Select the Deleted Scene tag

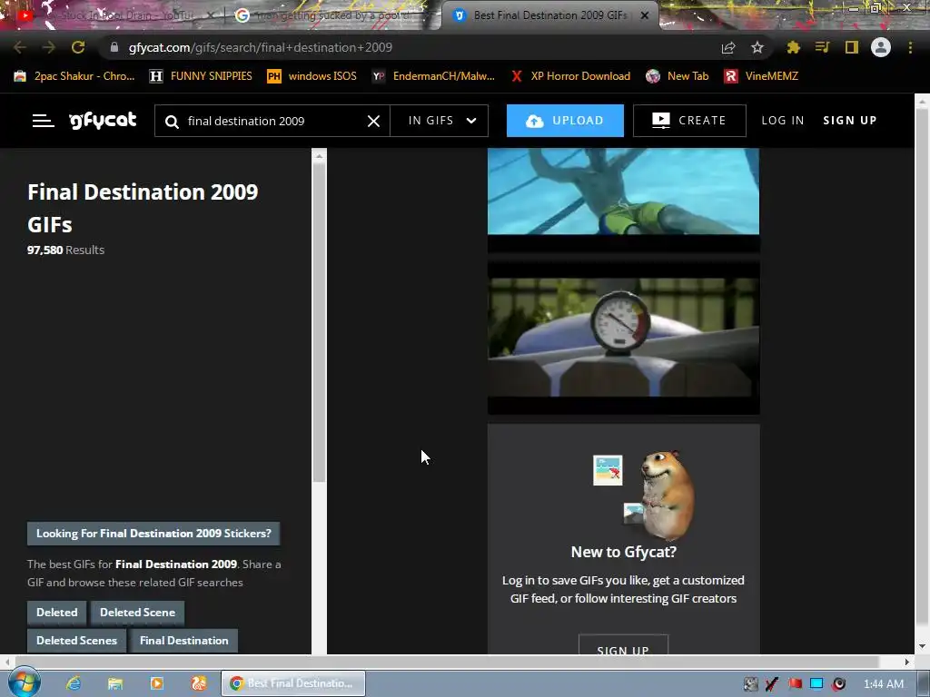click(138, 613)
